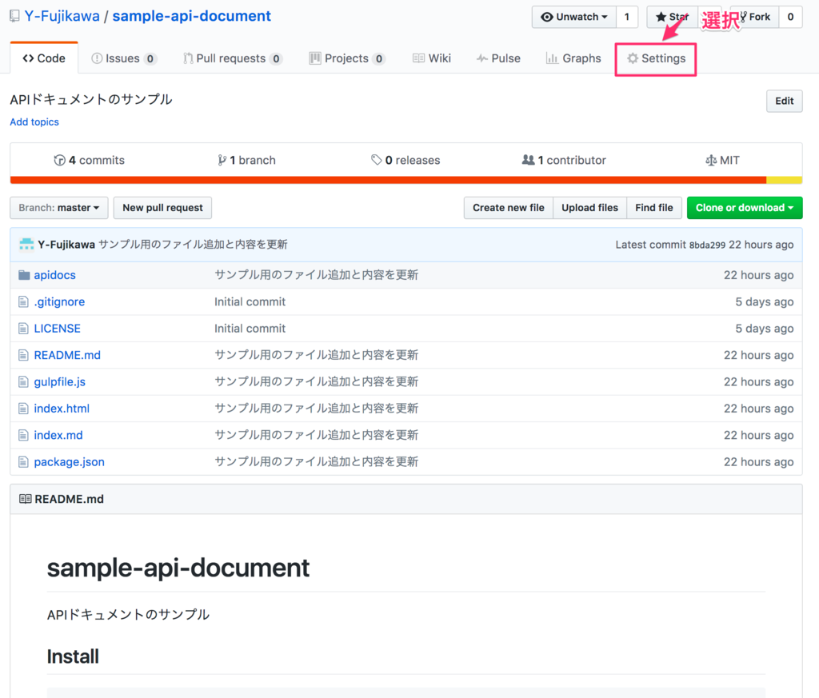Click Y-Fujikawa author name in commit bar
Image resolution: width=819 pixels, height=698 pixels.
(x=66, y=245)
